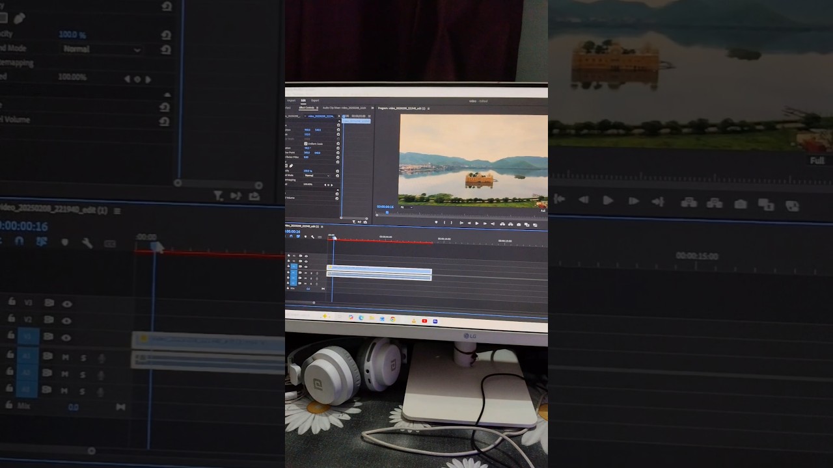Click the Play Only Audio icon
This screenshot has width=833, height=468.
pos(359,222)
